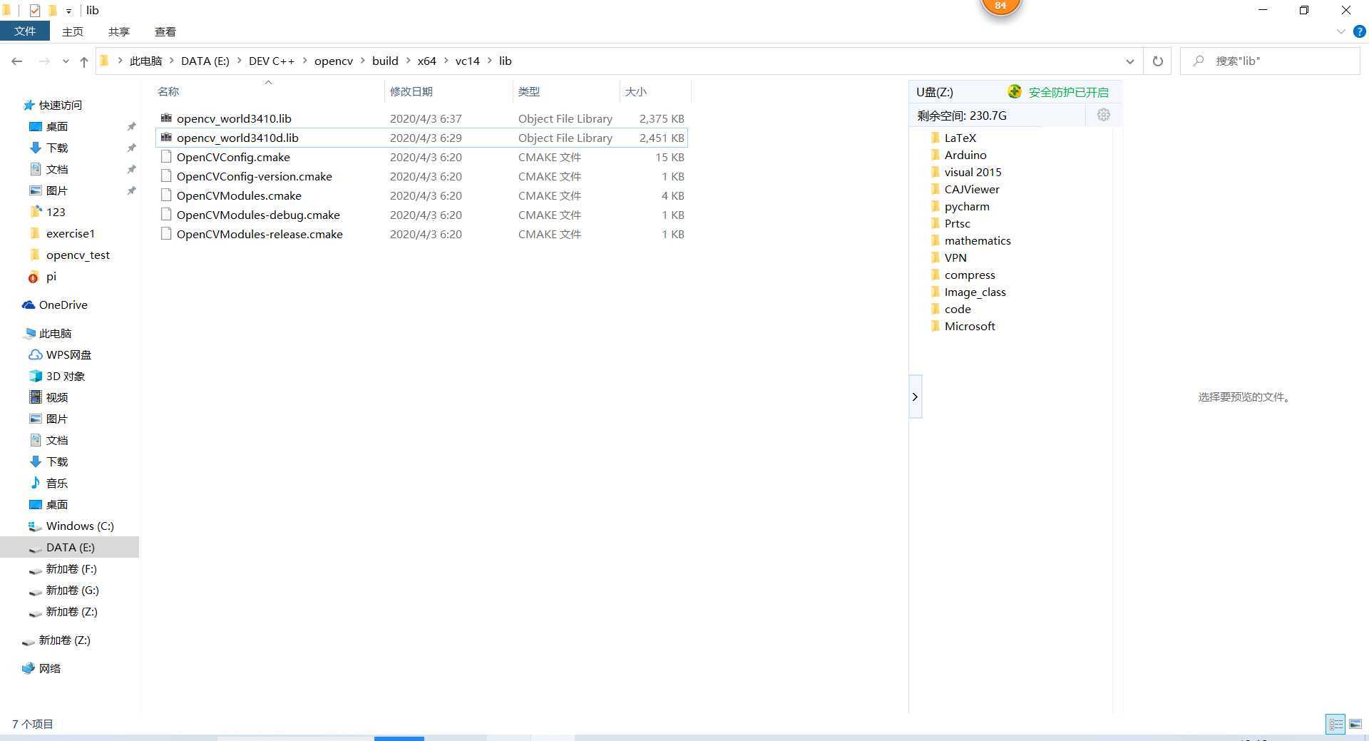Screen dimensions: 1369x741
Task: Open 网络 network icon
Action: coord(29,668)
